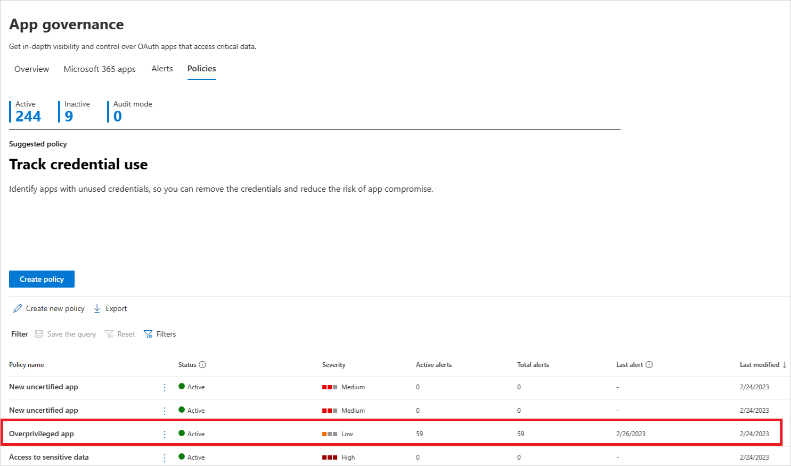Image resolution: width=791 pixels, height=466 pixels.
Task: Open the Alerts tab
Action: tap(162, 69)
